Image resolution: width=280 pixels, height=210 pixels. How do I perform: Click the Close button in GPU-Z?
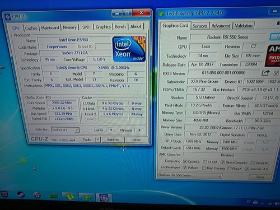pos(260,177)
